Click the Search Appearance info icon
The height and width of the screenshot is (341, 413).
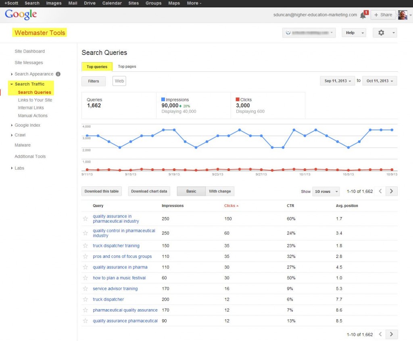(x=58, y=74)
